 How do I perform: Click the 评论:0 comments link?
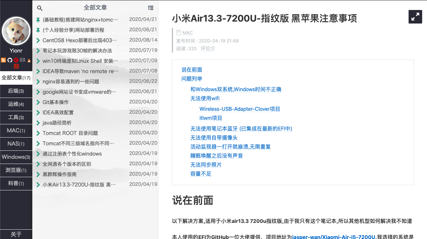[208, 49]
